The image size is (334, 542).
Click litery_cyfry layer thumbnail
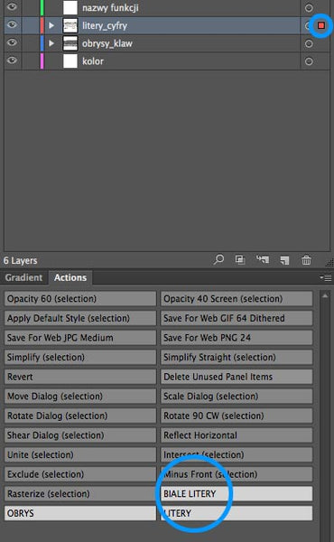(70, 25)
